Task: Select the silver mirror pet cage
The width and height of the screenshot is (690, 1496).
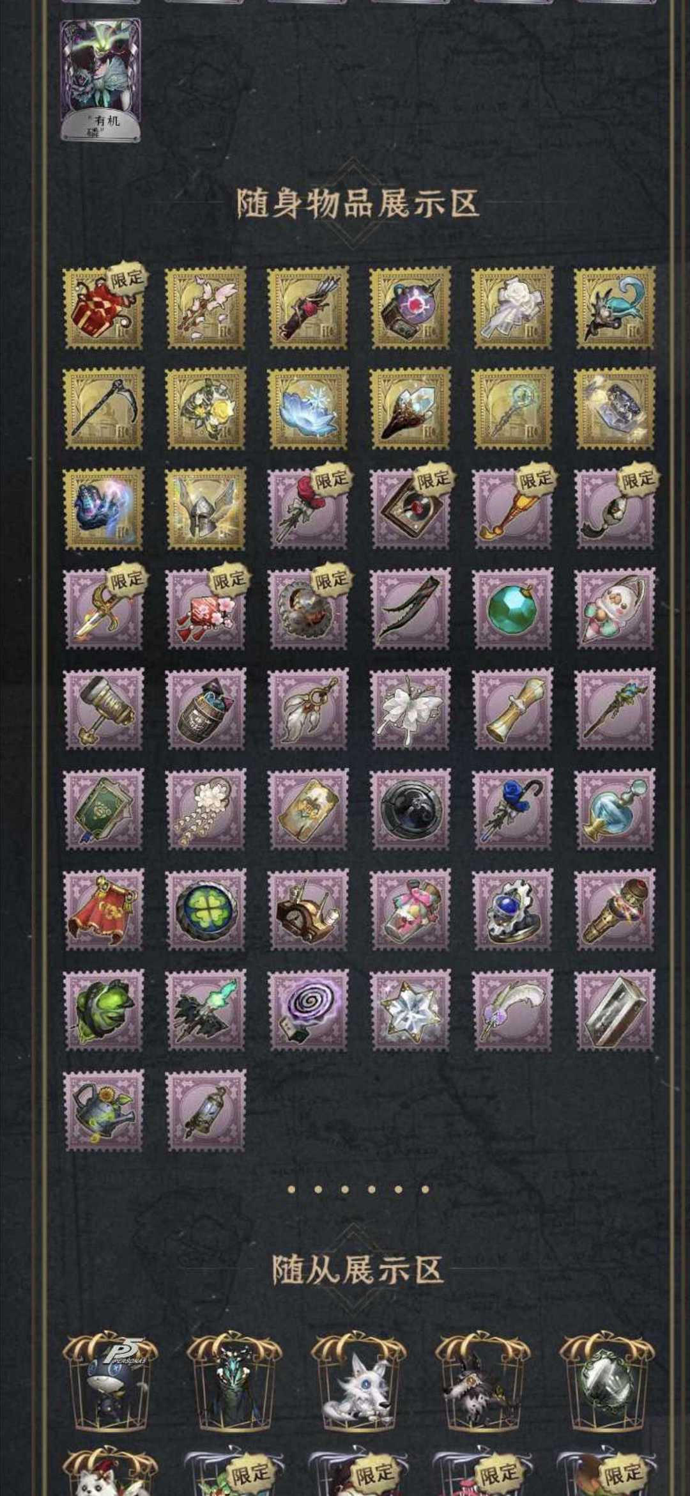Action: [606, 1382]
